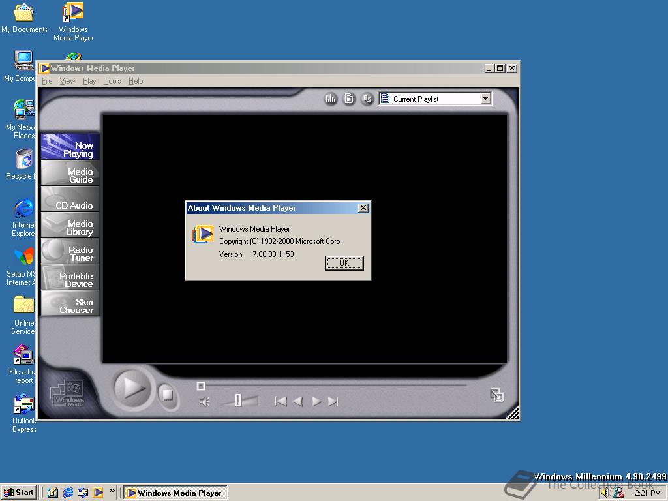Select Outlook Express desktop icon
The image size is (668, 501).
tap(24, 413)
